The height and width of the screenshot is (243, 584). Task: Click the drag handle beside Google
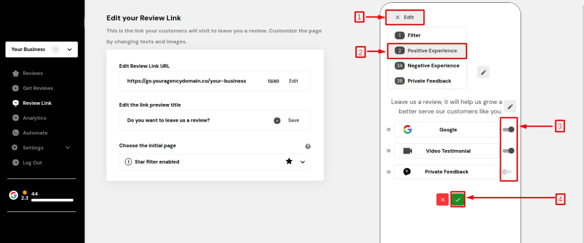[389, 130]
